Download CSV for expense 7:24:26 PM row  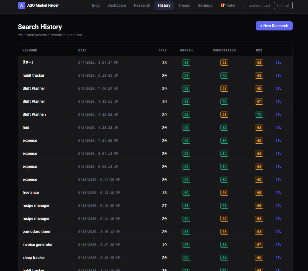point(278,141)
